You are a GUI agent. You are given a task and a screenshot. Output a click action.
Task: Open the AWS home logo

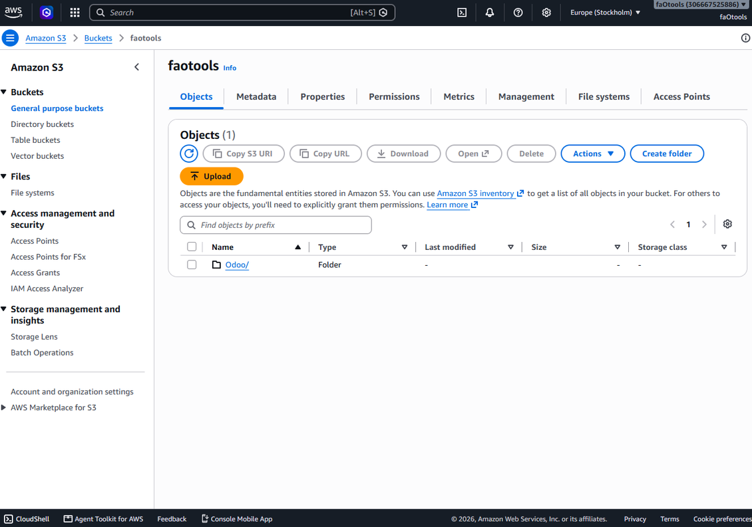click(x=13, y=12)
